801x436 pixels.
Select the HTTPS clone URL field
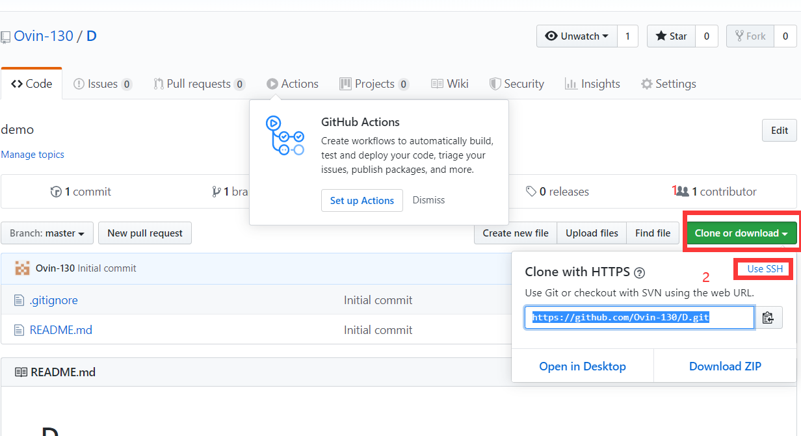coord(639,318)
